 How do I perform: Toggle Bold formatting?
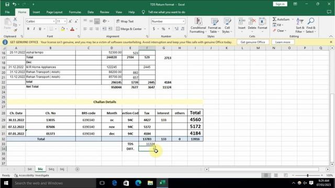click(28, 29)
